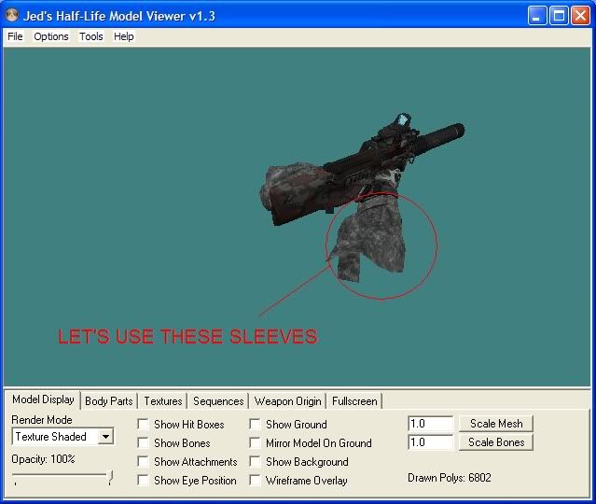Switch to the Sequences tab
The height and width of the screenshot is (504, 596).
(218, 401)
